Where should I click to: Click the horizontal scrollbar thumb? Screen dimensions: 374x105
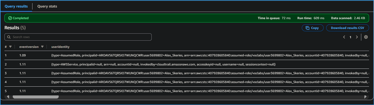pos(36,97)
